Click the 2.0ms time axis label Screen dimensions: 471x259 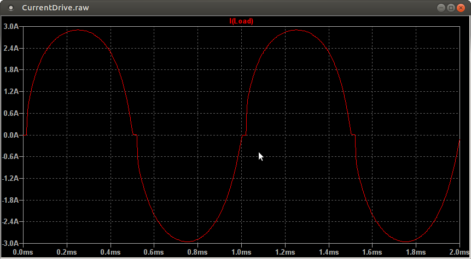(460, 251)
